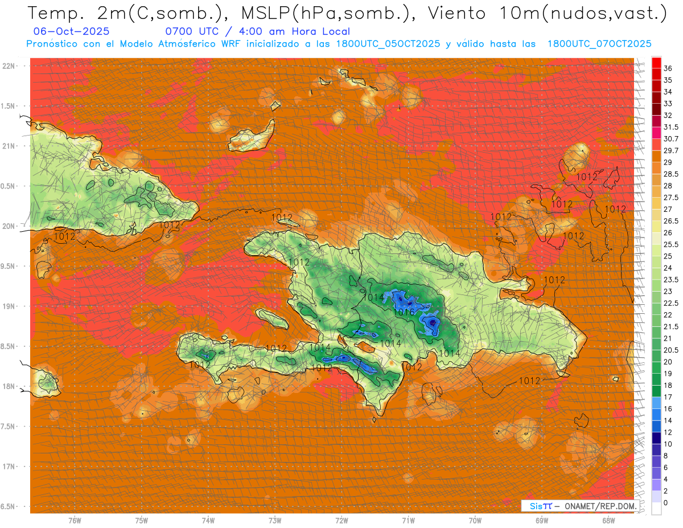Screen dimensions: 683x528
Task: Select the lavender swatch between 4 and 2
Action: [x=656, y=485]
